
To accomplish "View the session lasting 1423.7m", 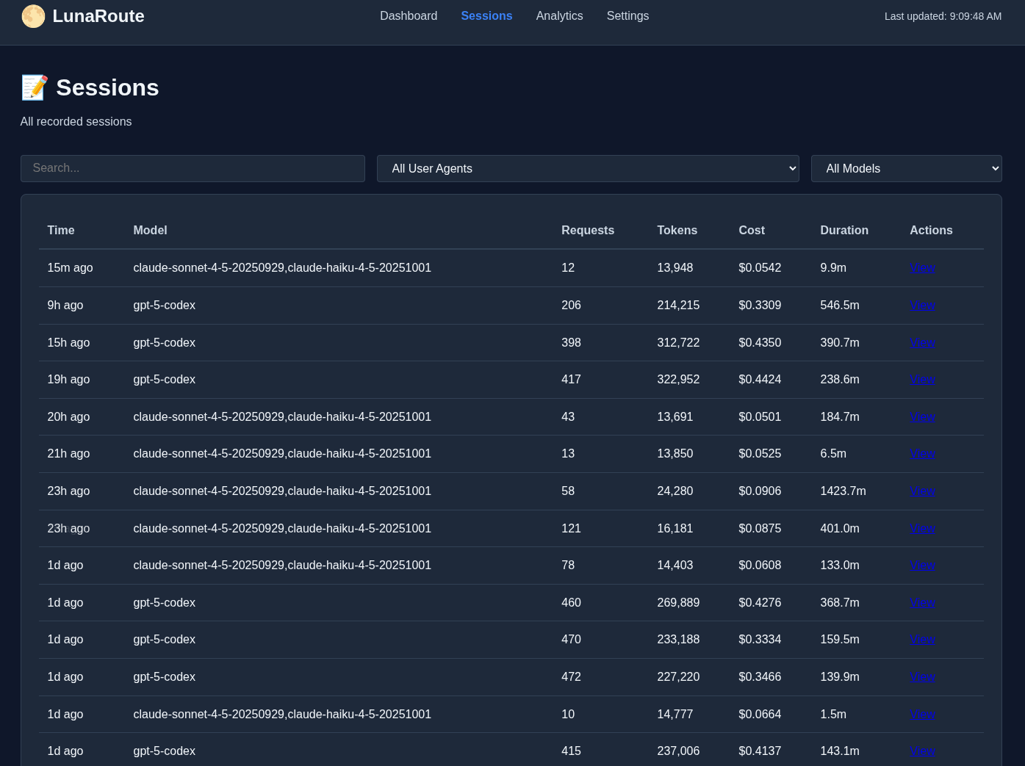I will pos(922,491).
